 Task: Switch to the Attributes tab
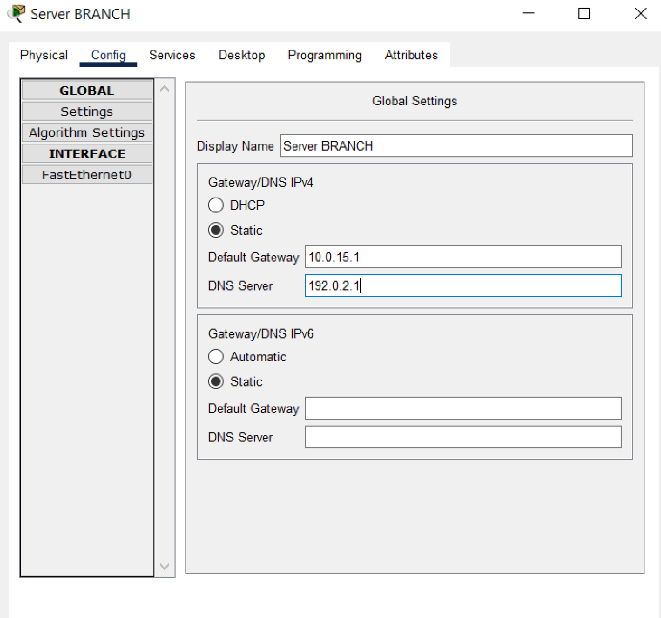pos(411,55)
